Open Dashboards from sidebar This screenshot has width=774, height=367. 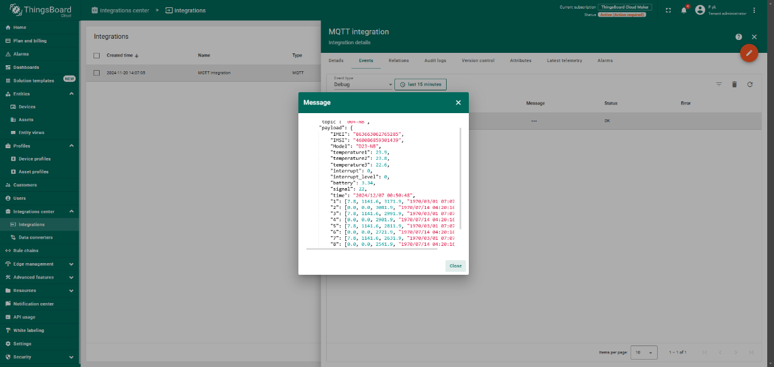pos(39,67)
